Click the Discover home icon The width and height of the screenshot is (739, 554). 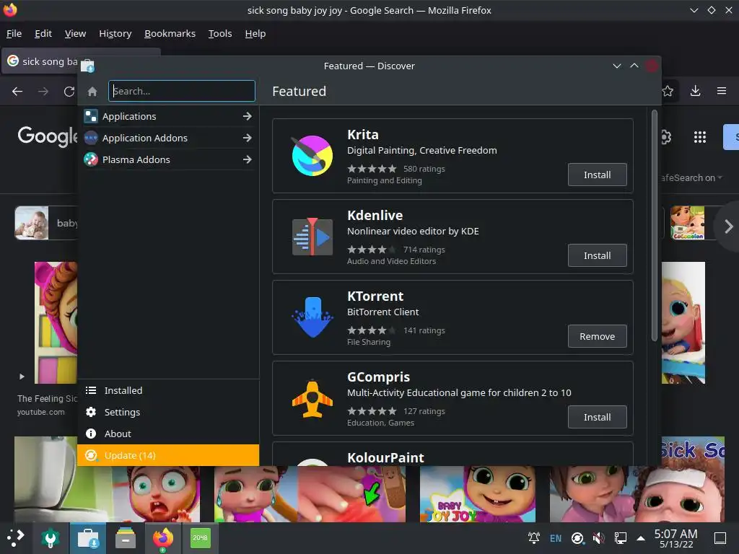tap(92, 92)
